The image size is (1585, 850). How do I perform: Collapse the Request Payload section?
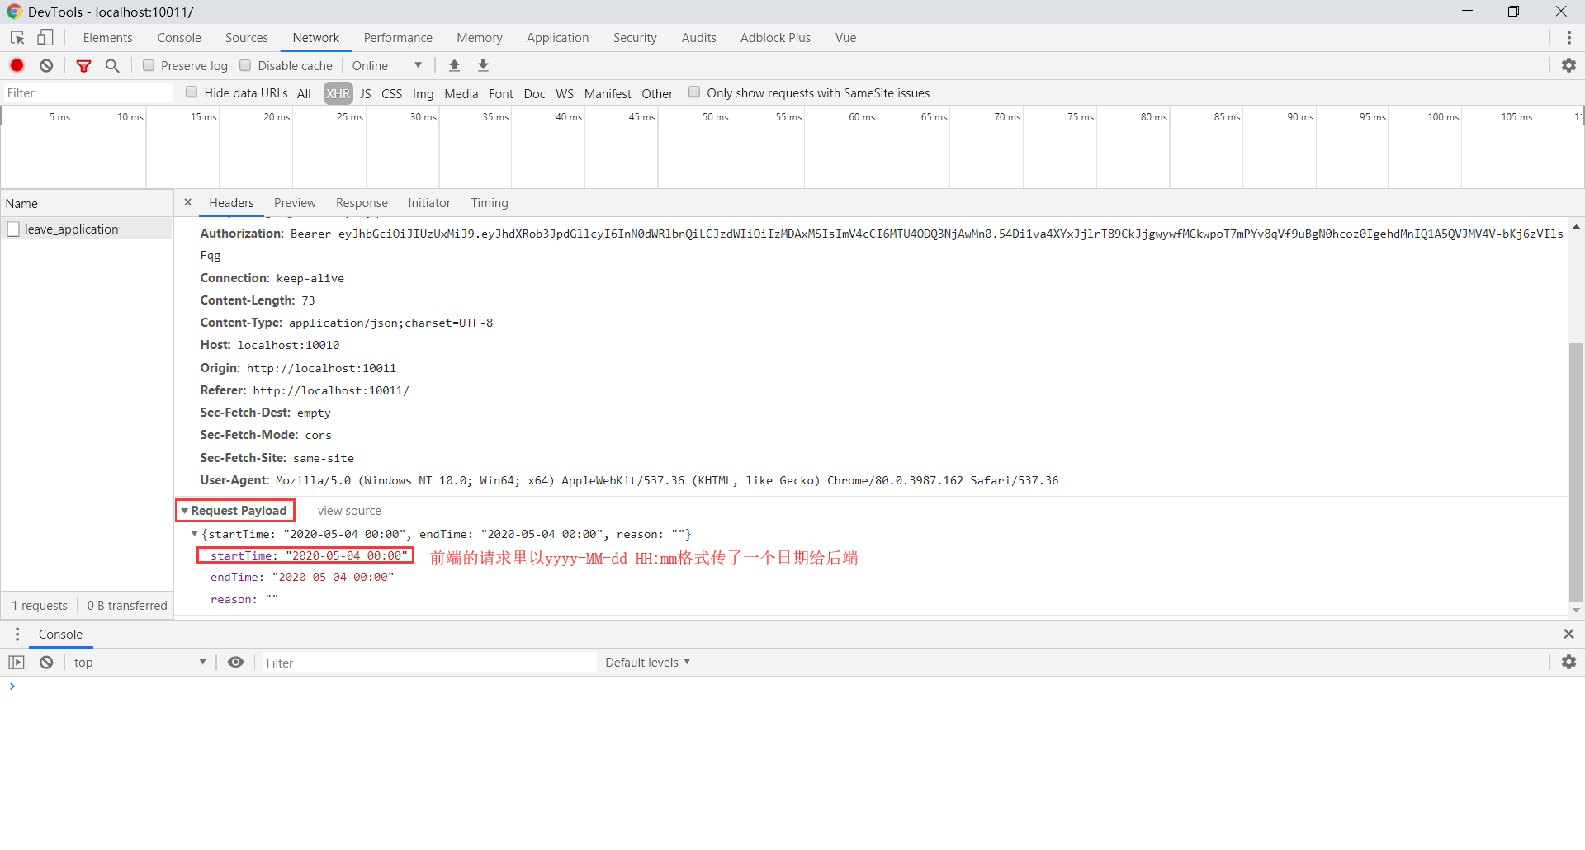(185, 510)
